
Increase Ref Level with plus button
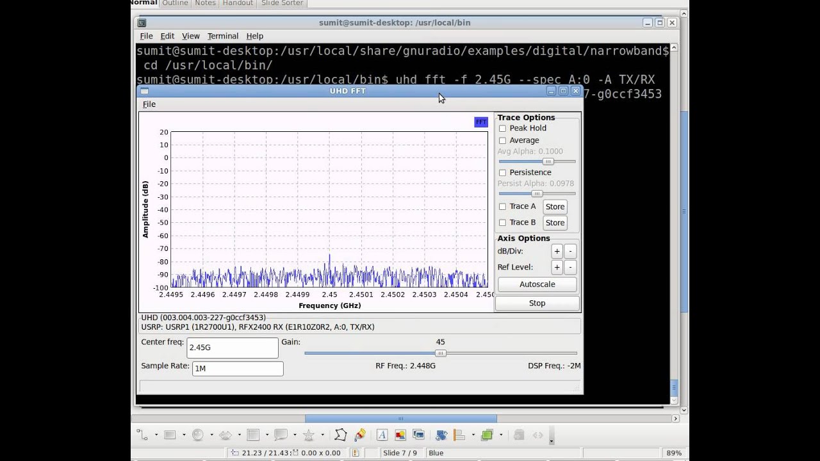click(x=557, y=267)
